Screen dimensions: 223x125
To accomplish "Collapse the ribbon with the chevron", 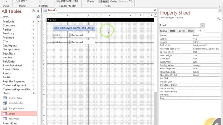I will [220, 6].
